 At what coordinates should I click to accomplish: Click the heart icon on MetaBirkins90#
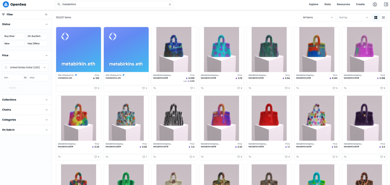coord(381,88)
